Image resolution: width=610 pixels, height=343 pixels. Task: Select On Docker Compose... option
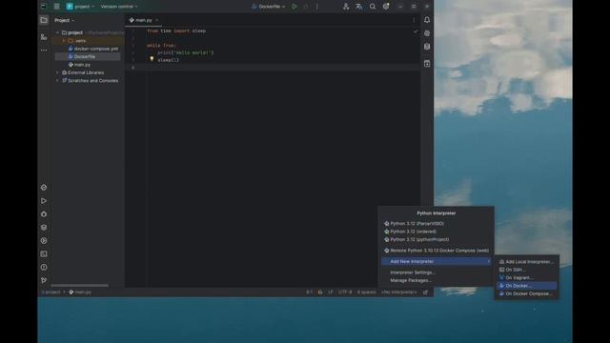(x=527, y=293)
